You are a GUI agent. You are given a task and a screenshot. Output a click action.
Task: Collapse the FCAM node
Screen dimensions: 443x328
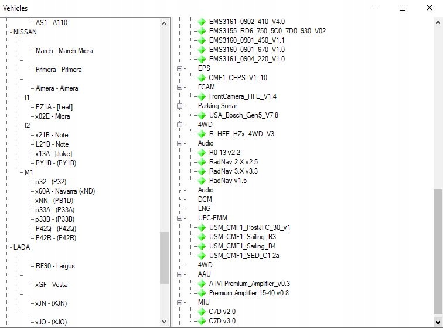(179, 87)
